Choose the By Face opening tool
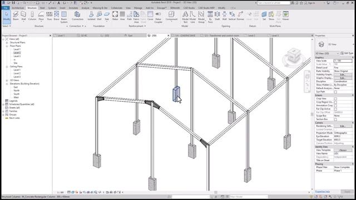Image resolution: width=356 pixels, height=200 pixels. point(210,17)
